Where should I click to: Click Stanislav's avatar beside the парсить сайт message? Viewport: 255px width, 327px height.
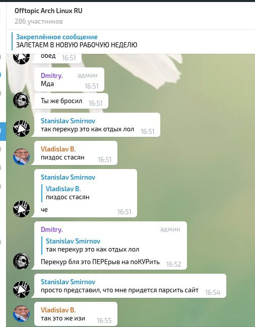pyautogui.click(x=21, y=289)
